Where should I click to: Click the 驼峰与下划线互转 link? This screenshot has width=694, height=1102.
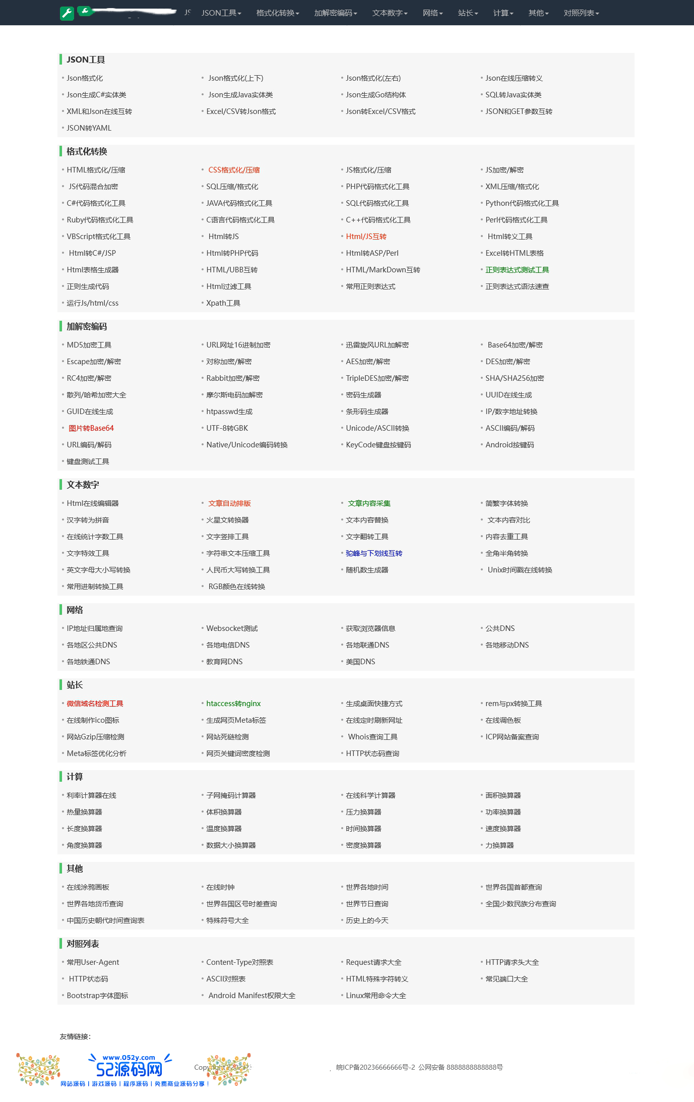(374, 553)
